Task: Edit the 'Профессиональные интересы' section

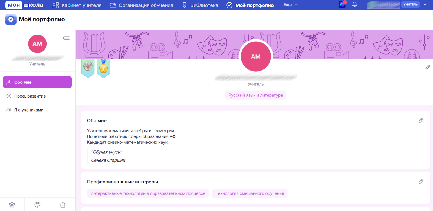Action: coord(421,182)
